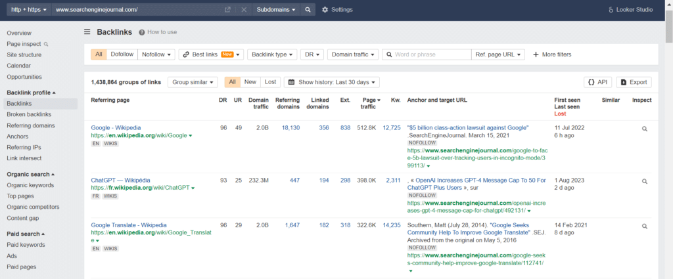The height and width of the screenshot is (279, 673).
Task: Collapse the Organic search section
Action: coord(31,175)
